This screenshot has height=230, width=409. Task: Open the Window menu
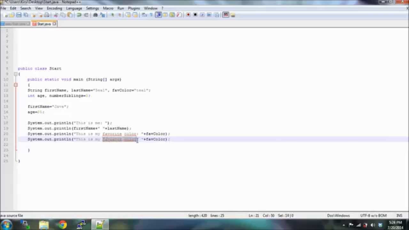(150, 8)
